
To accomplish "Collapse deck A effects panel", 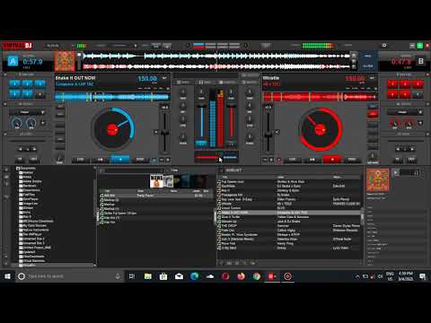I will pyautogui.click(x=5, y=104).
